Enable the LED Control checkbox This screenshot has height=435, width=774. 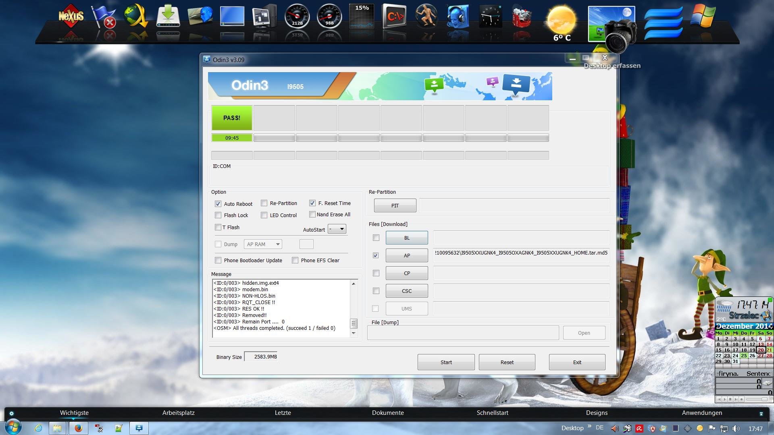(x=264, y=215)
